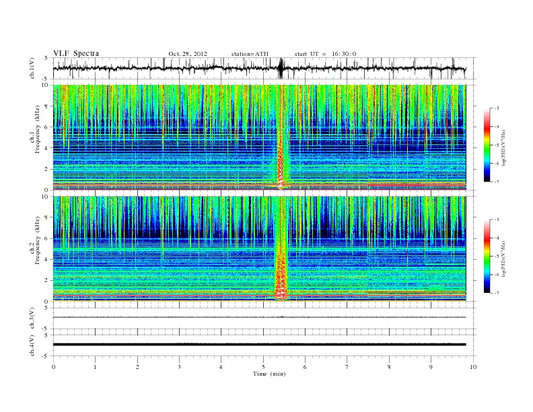Click the "-7" tick on ch.2 colorbar
Screen dimensions: 533x412
pyautogui.click(x=496, y=293)
